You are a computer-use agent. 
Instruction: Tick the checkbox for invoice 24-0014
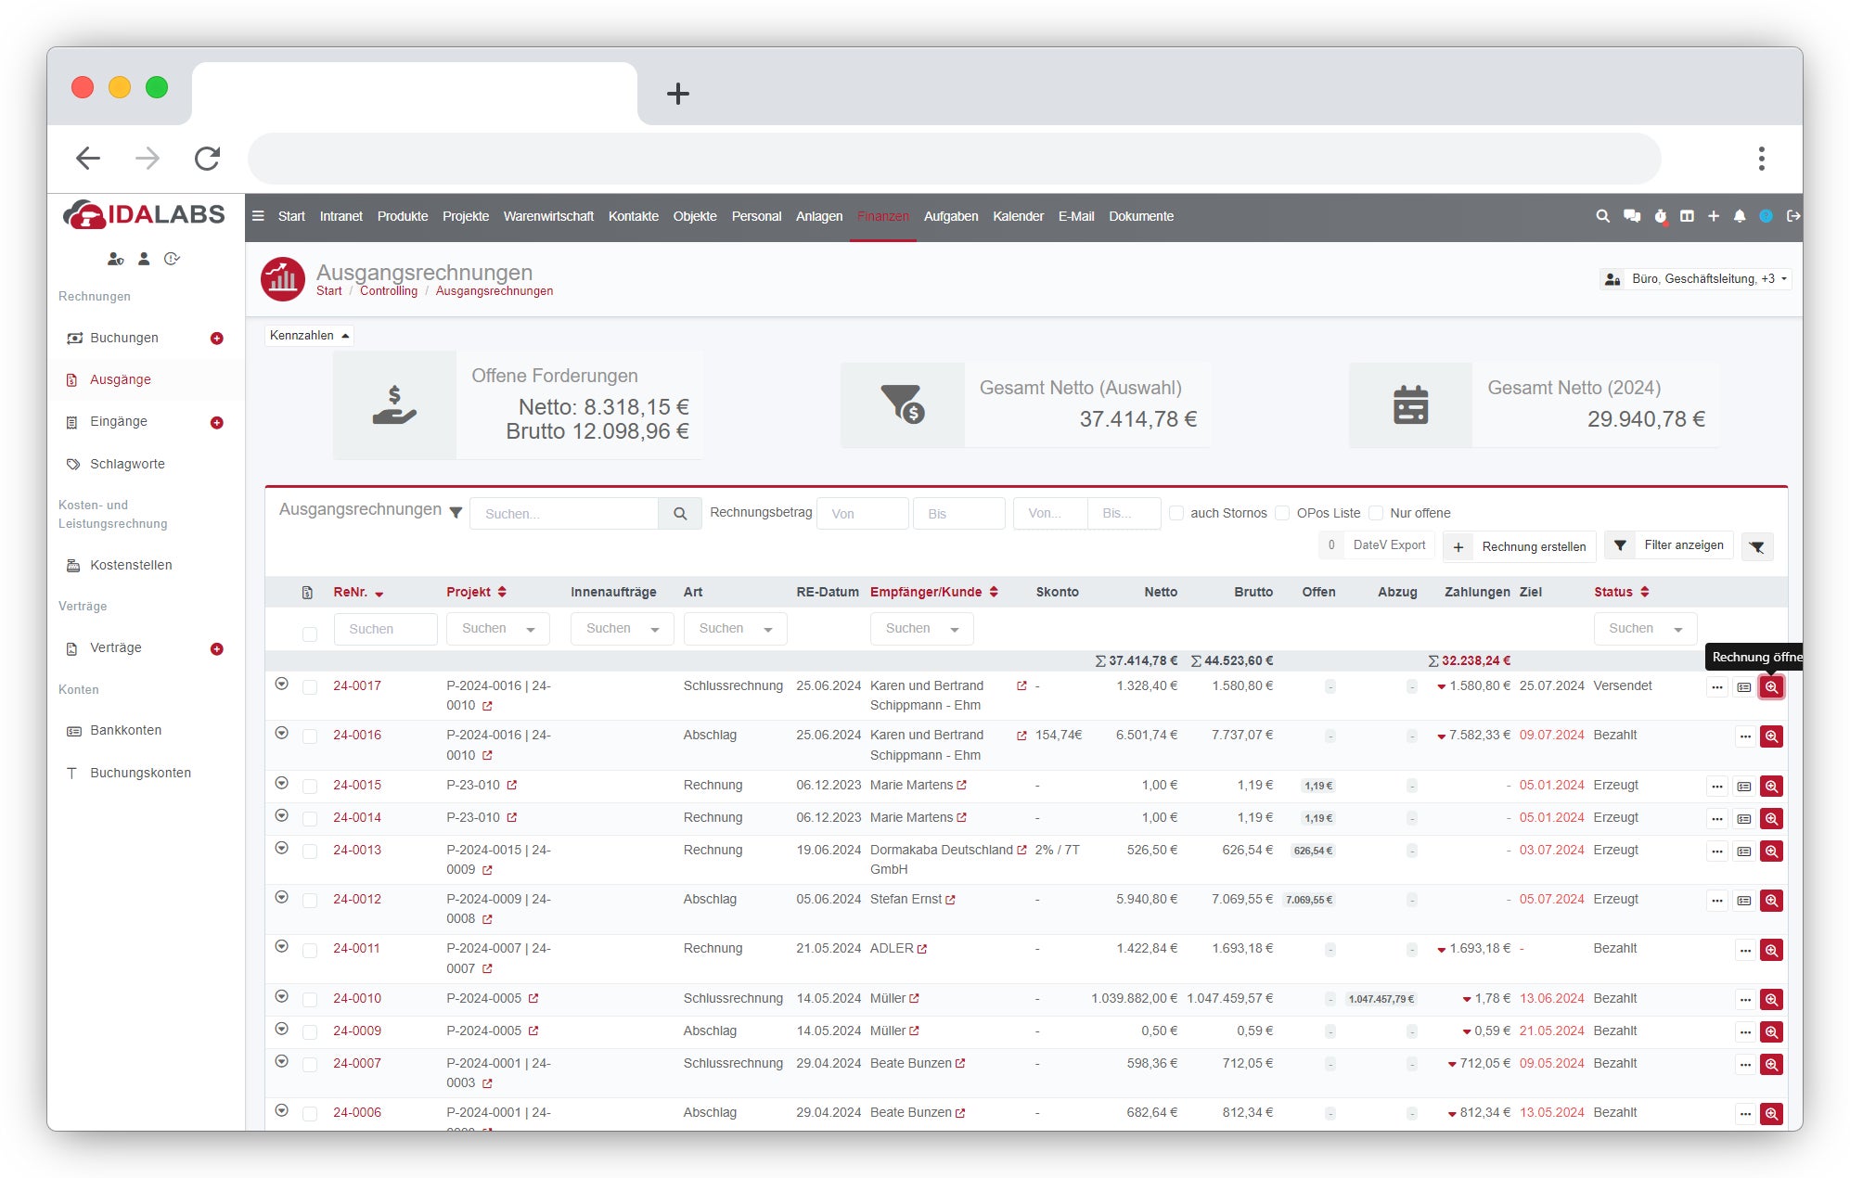click(310, 819)
